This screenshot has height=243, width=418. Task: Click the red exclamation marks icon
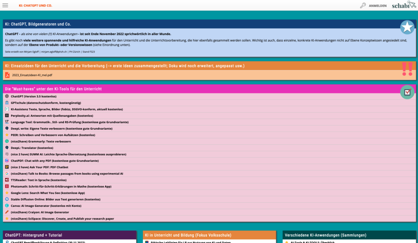[407, 69]
